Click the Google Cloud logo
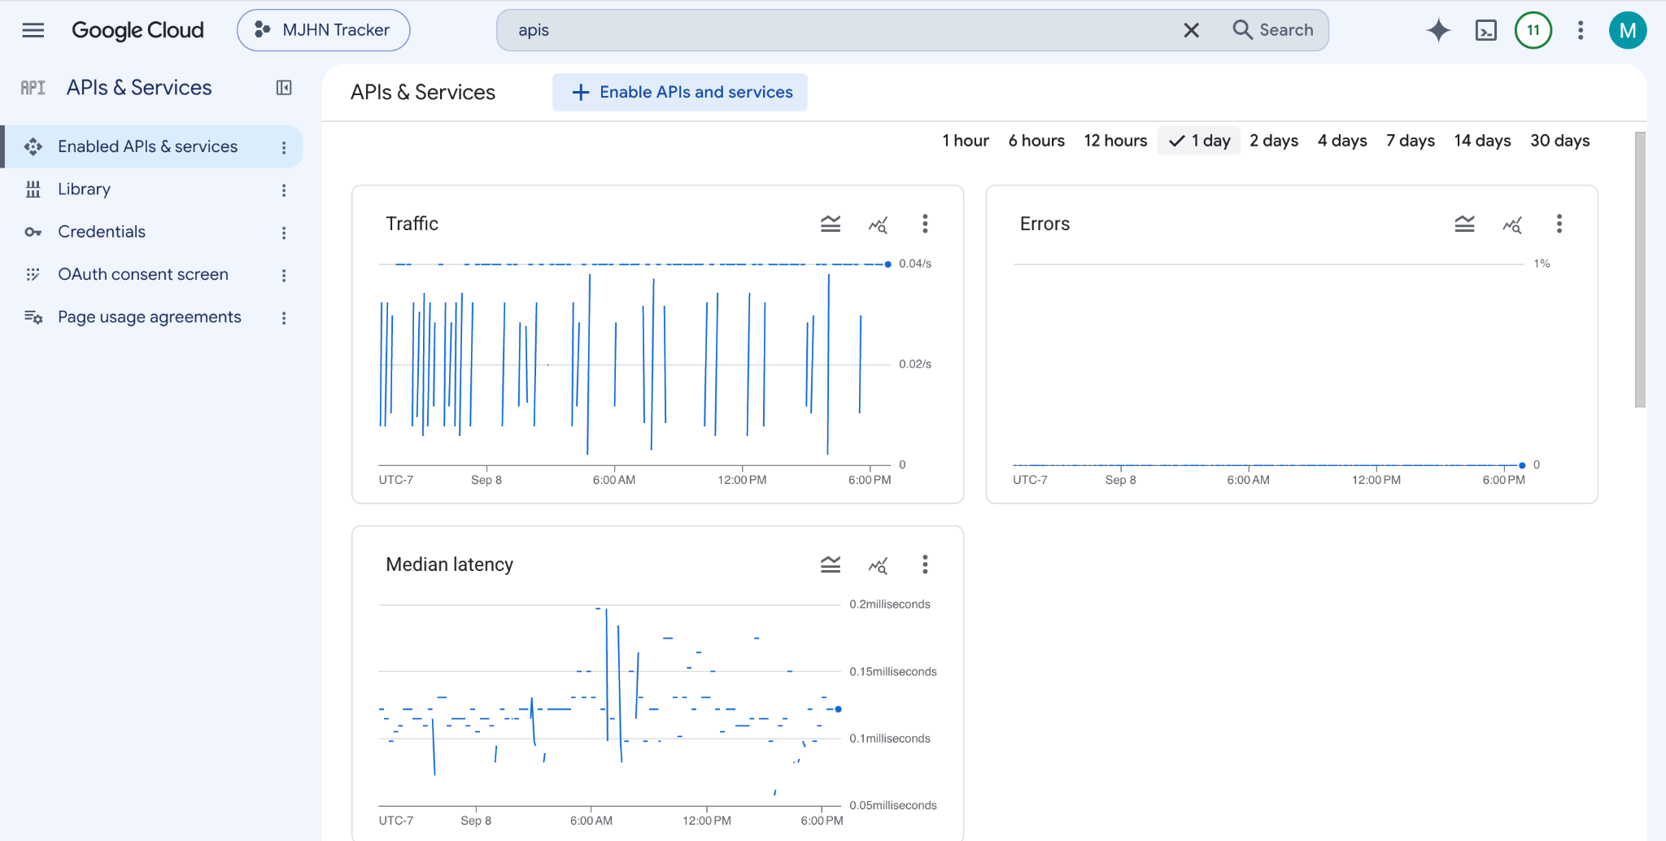 pos(137,30)
